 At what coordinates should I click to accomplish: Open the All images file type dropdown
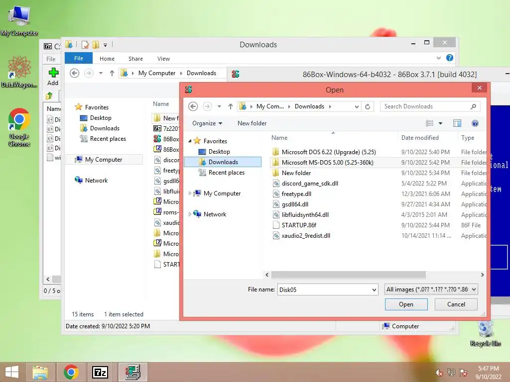click(474, 289)
